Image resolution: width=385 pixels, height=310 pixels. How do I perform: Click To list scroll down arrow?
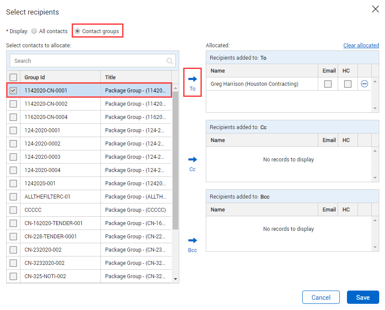375,108
